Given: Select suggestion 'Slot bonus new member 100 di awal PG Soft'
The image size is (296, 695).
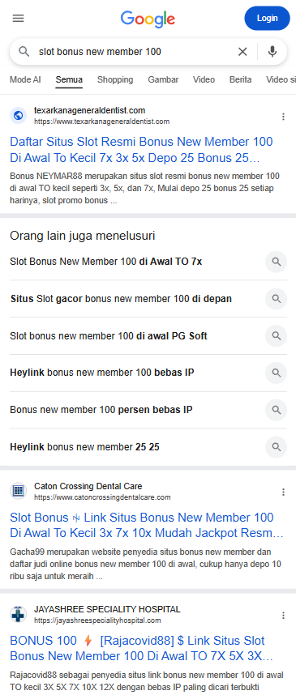Looking at the screenshot, I should click(x=109, y=336).
